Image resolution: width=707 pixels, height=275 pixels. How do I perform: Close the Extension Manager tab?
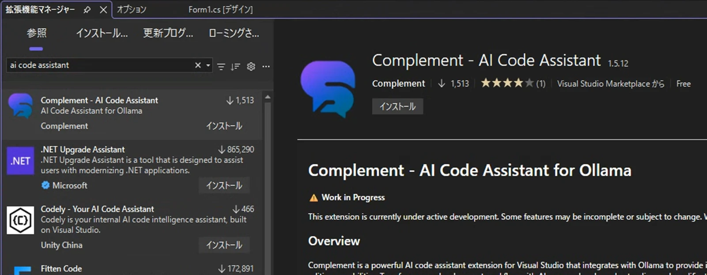pos(103,9)
